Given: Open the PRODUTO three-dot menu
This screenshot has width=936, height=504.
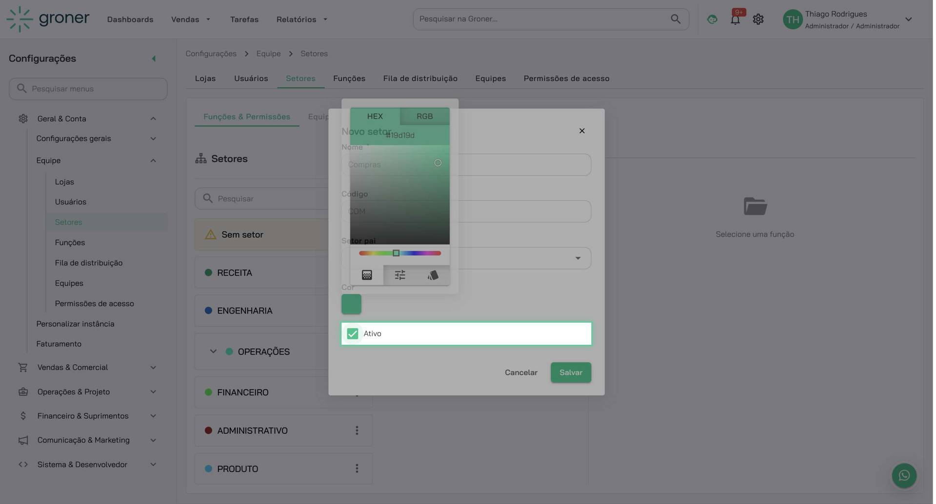Looking at the screenshot, I should [x=357, y=468].
